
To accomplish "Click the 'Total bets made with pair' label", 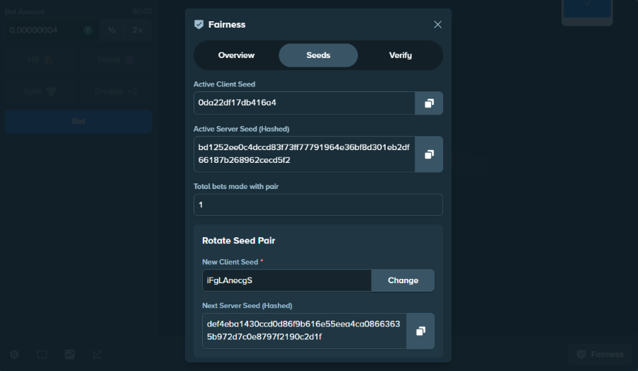I will point(236,186).
